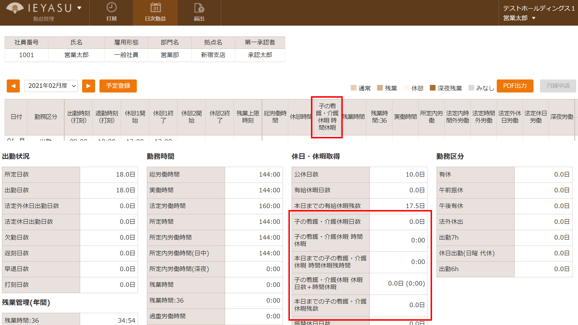Click the 勤務区分 column header

pyautogui.click(x=46, y=117)
